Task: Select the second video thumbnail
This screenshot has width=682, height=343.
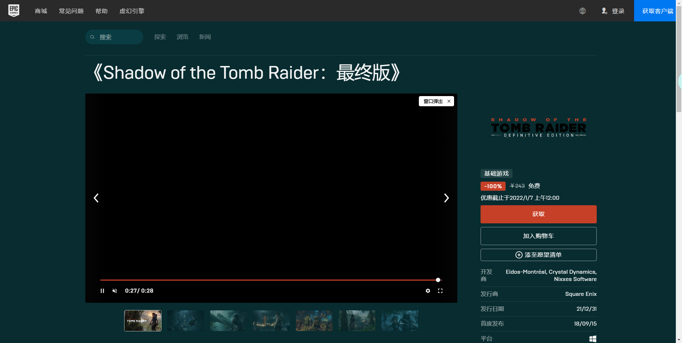Action: 185,321
